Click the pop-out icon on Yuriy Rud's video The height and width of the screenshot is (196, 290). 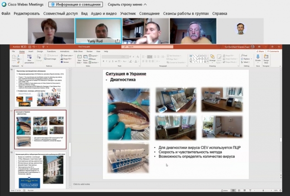(x=118, y=41)
